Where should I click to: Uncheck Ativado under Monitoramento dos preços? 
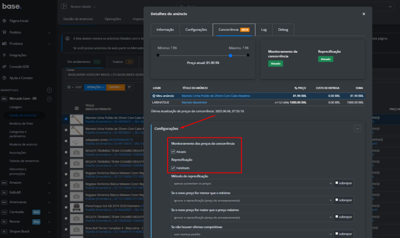click(x=173, y=152)
